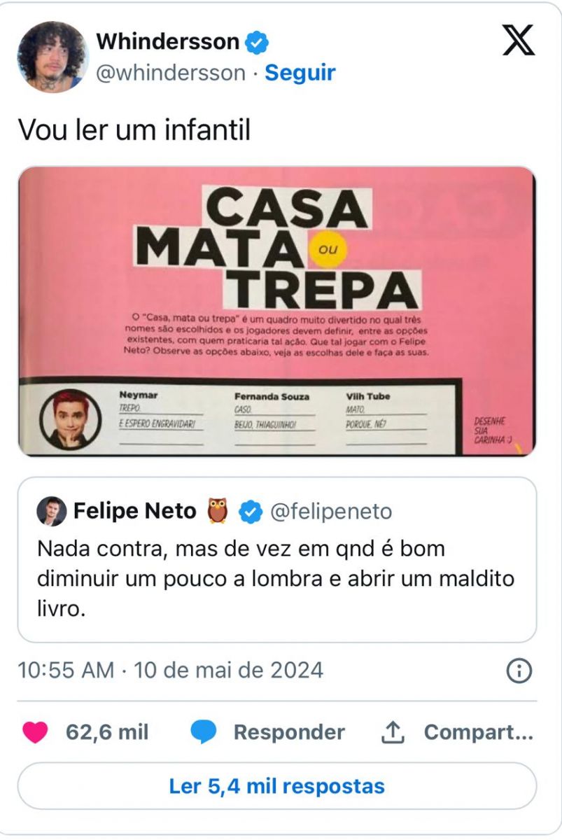Viewport: 562px width, 840px height.
Task: Click the Seguir follow link
Action: (x=300, y=73)
